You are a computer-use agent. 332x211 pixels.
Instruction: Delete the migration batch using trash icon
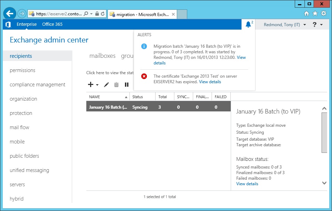[x=117, y=85]
